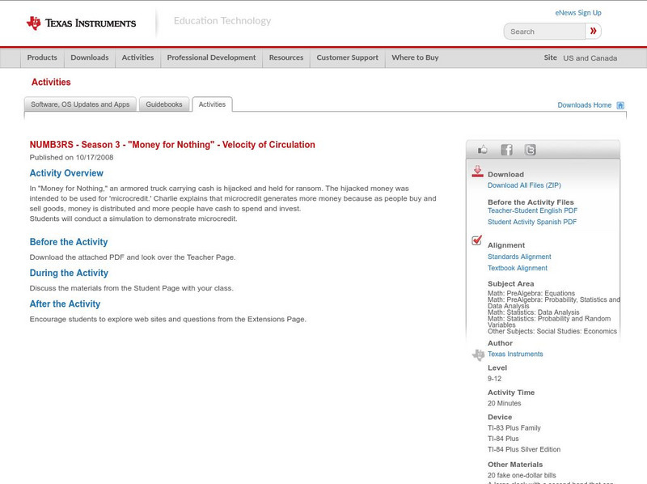Screen dimensions: 647x484
Task: Share the activity on Twitter
Action: pyautogui.click(x=530, y=150)
